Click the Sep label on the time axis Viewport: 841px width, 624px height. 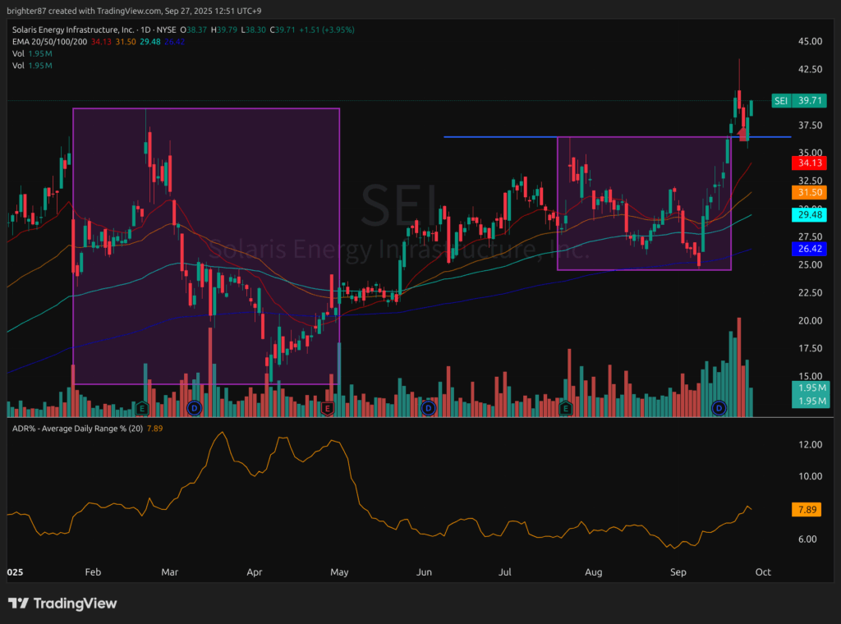click(x=678, y=572)
